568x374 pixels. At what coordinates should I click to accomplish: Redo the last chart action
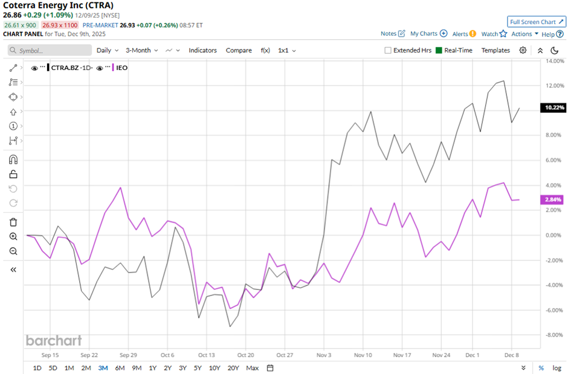point(13,203)
